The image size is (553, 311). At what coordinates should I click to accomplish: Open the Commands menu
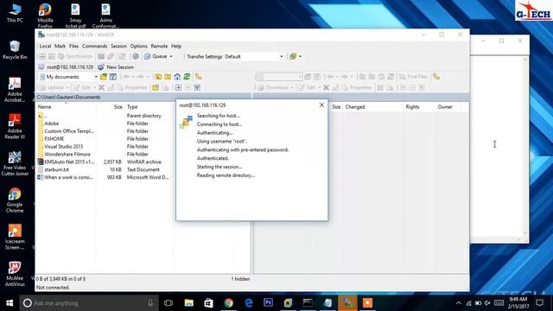point(94,46)
